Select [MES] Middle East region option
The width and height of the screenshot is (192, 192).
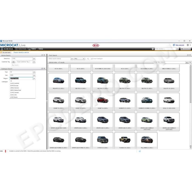[22, 90]
